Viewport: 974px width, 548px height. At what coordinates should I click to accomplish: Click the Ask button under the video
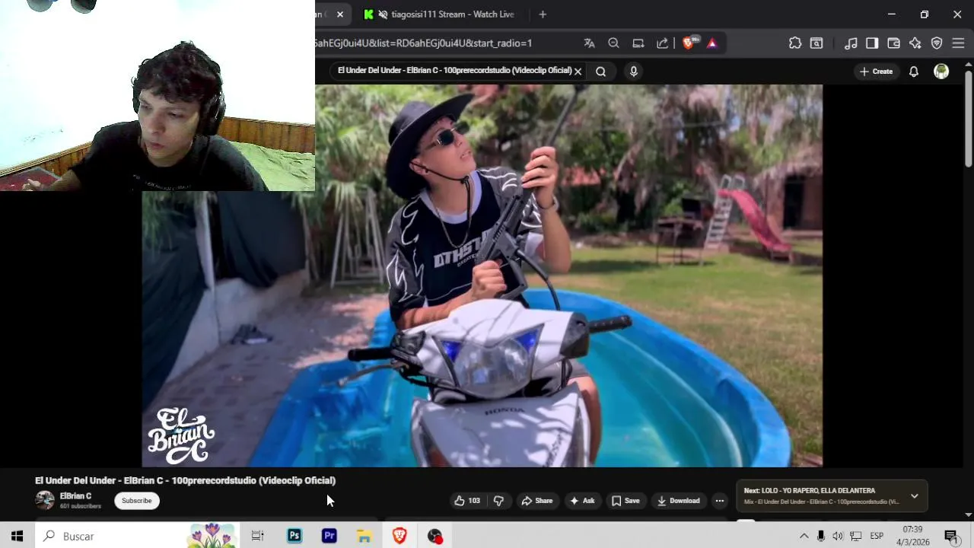point(581,501)
